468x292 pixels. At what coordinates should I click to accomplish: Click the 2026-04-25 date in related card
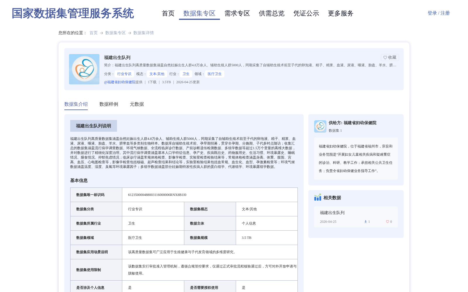tap(328, 222)
